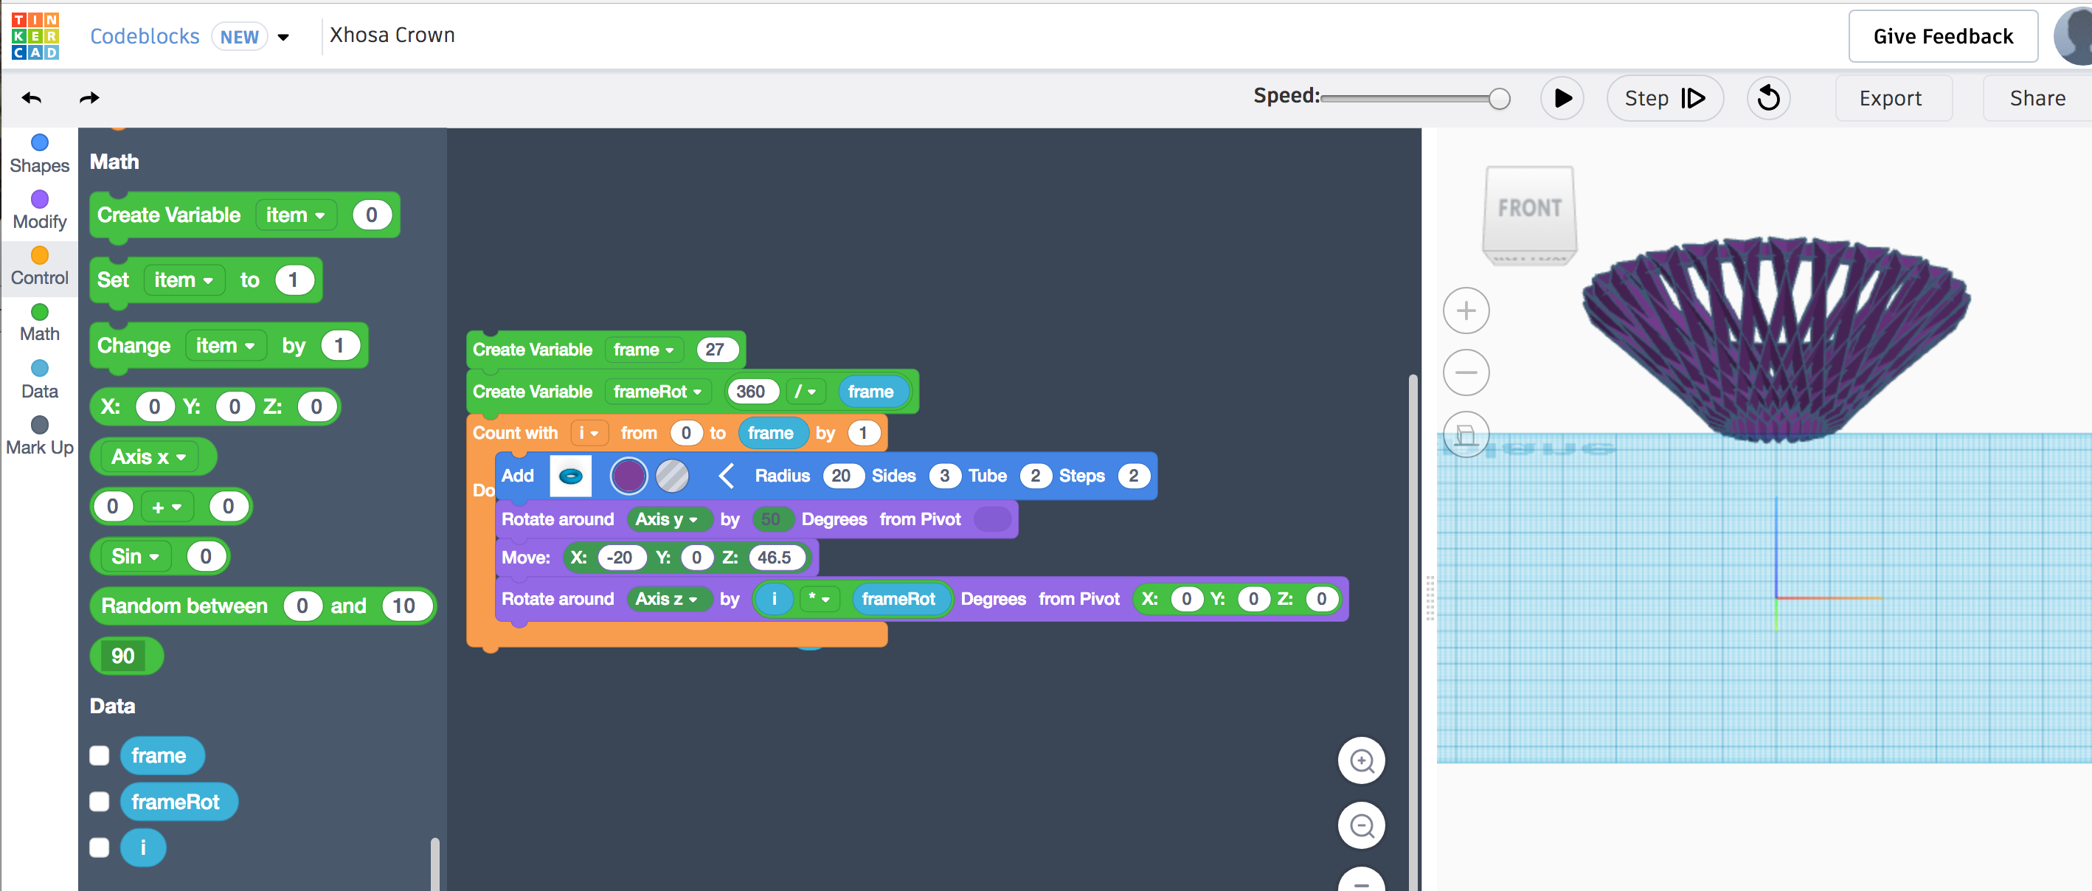Adjust the Speed slider handle
This screenshot has height=891, width=2092.
1499,98
